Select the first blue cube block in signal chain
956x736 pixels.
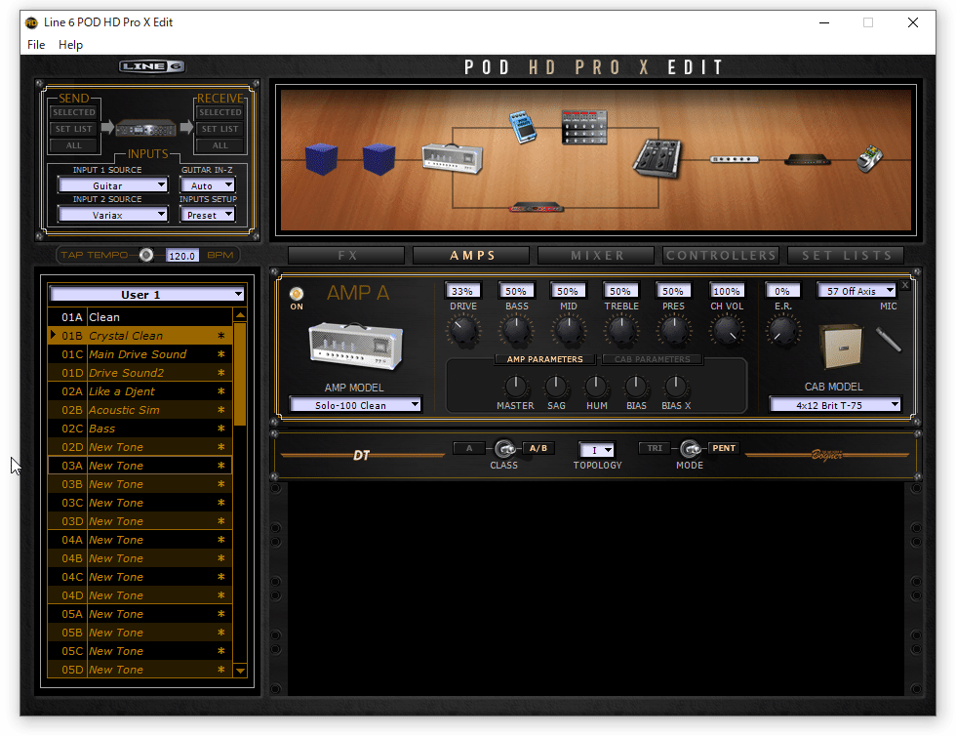point(321,159)
